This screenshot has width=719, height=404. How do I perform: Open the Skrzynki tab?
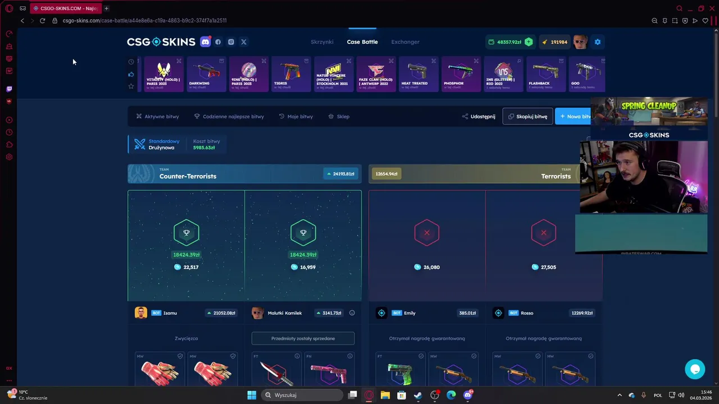[322, 42]
